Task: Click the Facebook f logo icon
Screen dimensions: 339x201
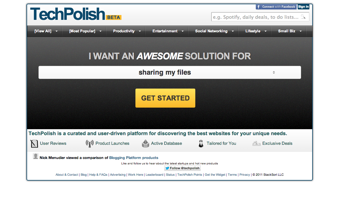Action: pyautogui.click(x=259, y=7)
